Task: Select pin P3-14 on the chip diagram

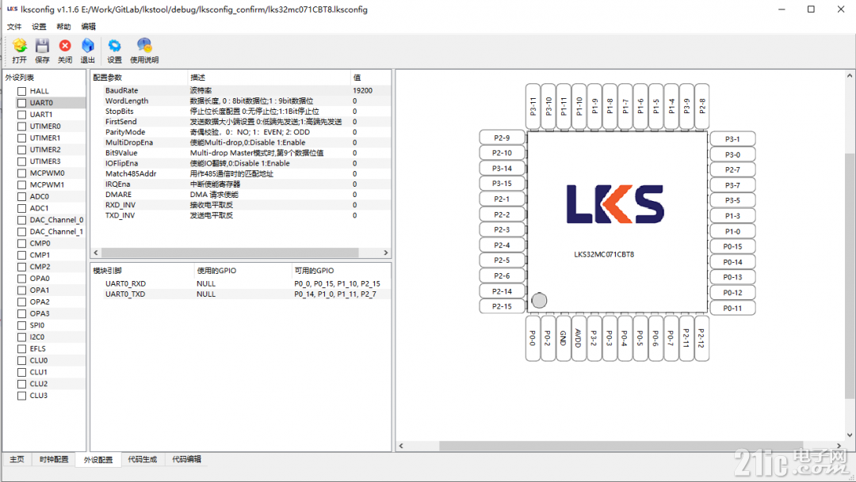Action: tap(503, 169)
